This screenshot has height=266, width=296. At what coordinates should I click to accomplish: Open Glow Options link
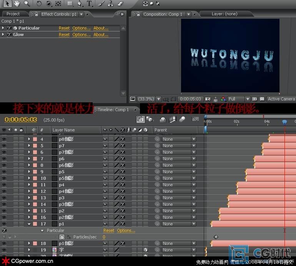pyautogui.click(x=81, y=34)
